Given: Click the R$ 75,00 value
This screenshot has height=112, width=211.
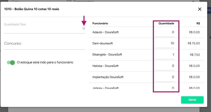Looking at the screenshot, I should click(194, 43).
